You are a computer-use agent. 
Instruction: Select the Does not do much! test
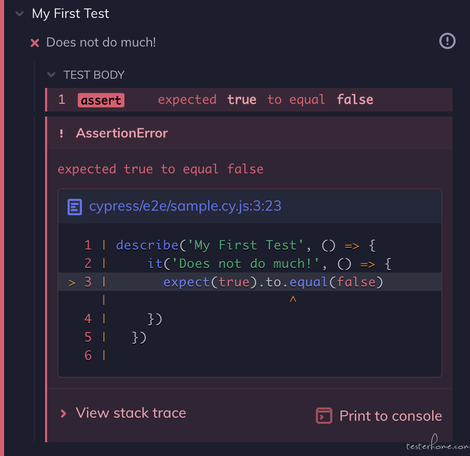point(101,42)
